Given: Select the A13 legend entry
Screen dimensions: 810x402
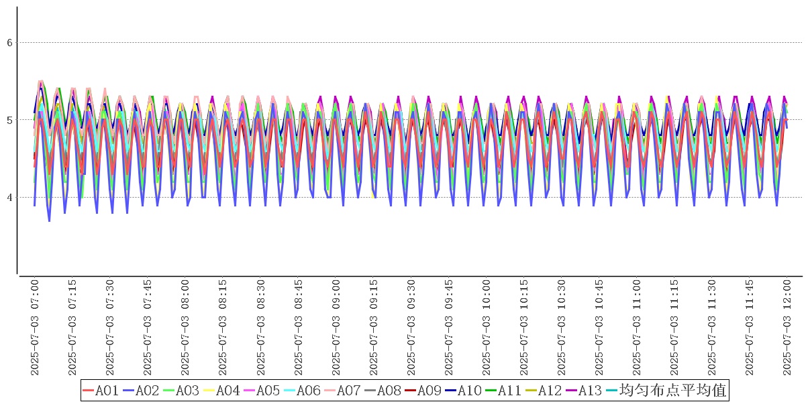Looking at the screenshot, I should (x=584, y=391).
